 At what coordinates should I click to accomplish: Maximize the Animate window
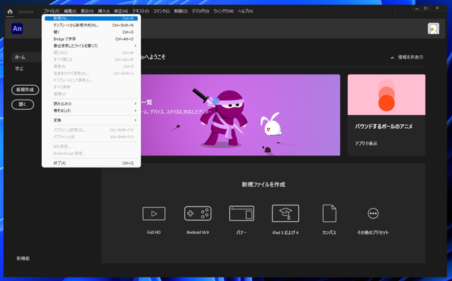tap(426, 8)
